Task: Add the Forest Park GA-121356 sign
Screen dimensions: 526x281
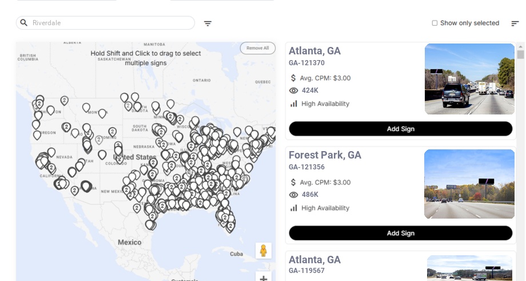Action: click(400, 233)
